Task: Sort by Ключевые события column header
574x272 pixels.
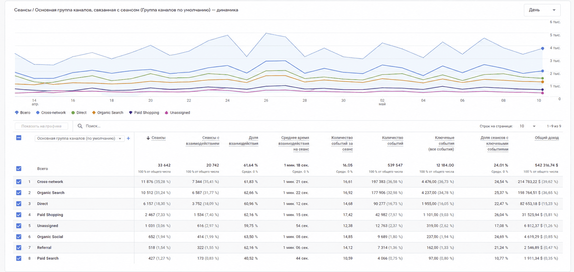Action: pos(444,141)
